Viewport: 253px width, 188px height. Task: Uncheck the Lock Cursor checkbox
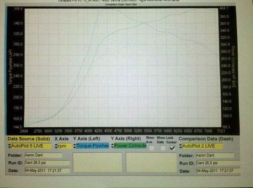[172, 148]
